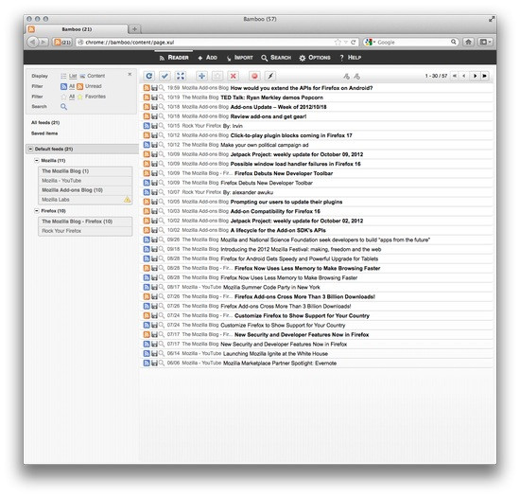This screenshot has width=520, height=497.
Task: Select Mozilla Add-ons Blog (10) feed
Action: (x=85, y=190)
